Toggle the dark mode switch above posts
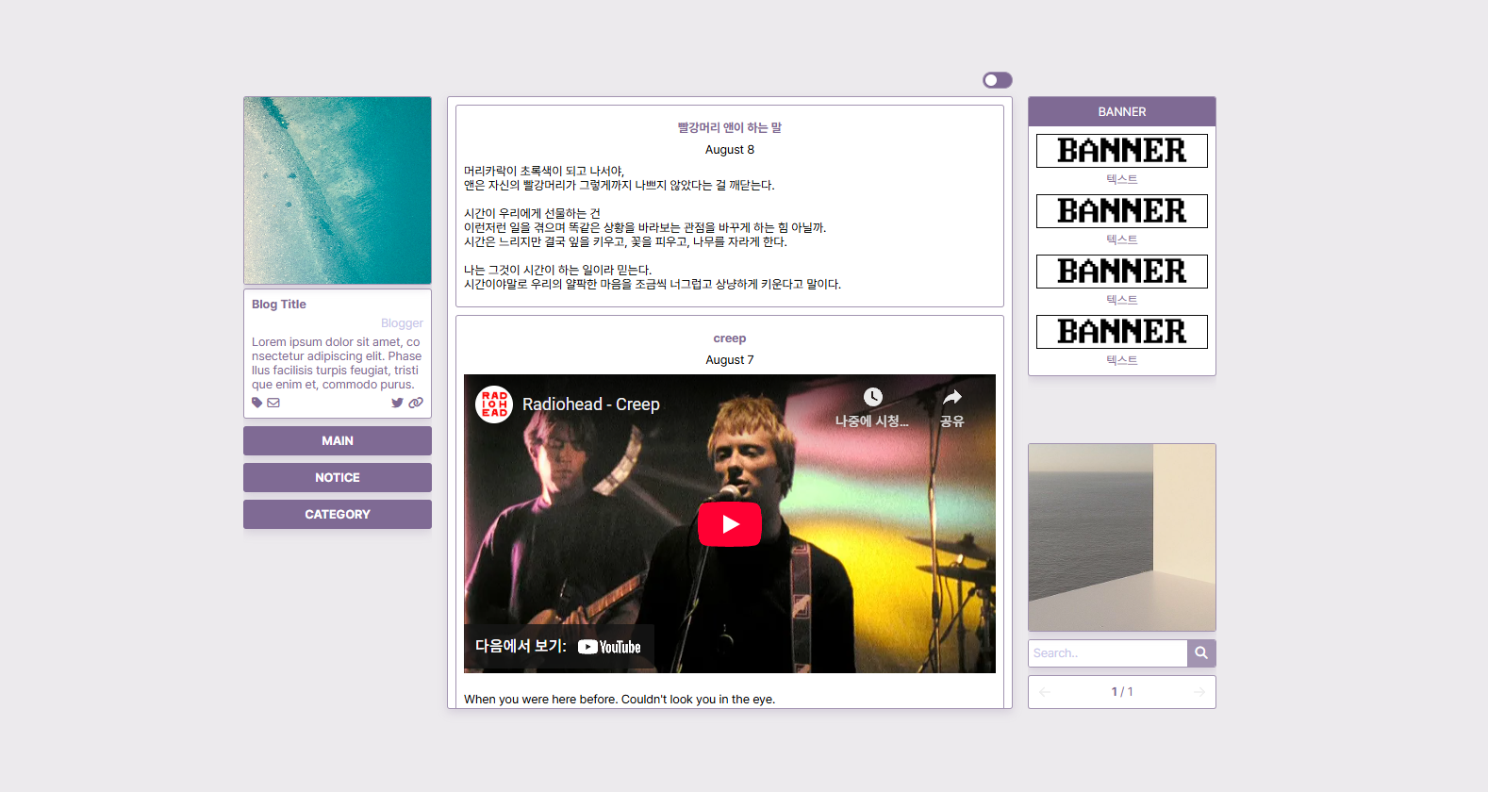 [x=998, y=80]
